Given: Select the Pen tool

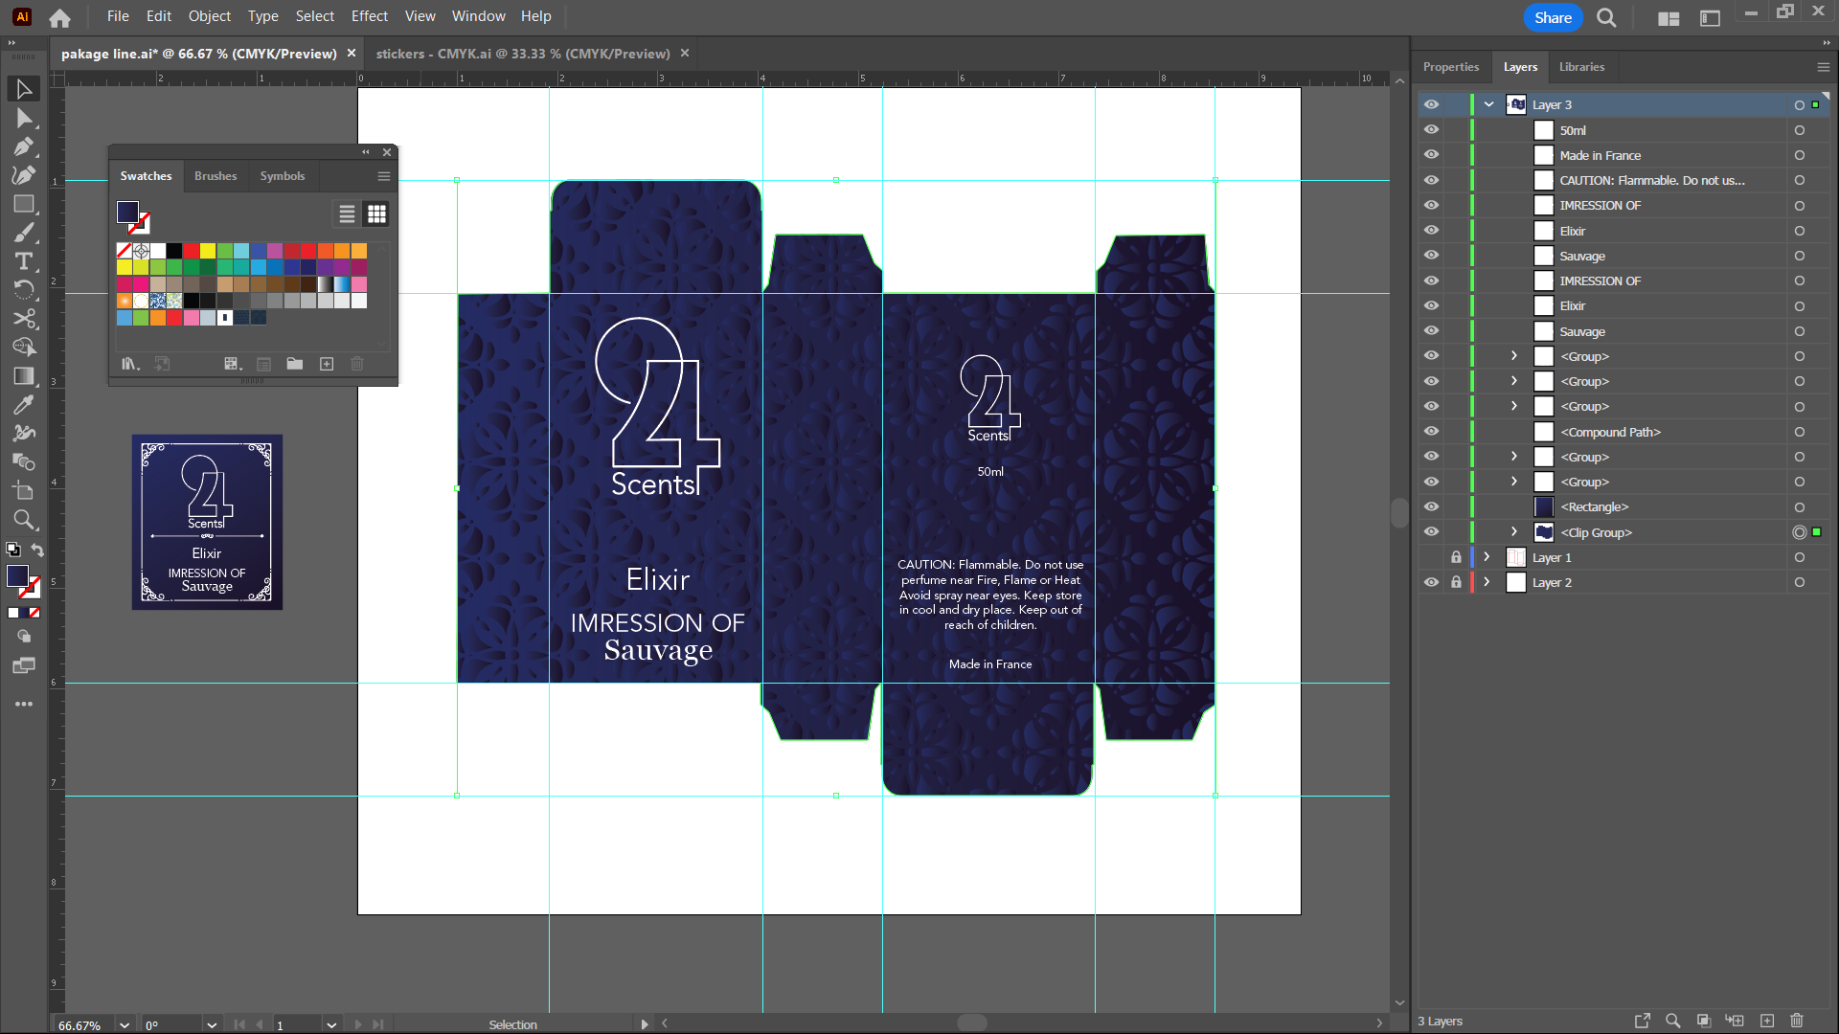Looking at the screenshot, I should click(x=24, y=146).
